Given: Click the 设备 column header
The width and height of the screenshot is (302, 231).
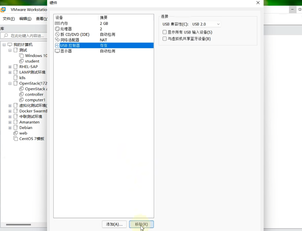Looking at the screenshot, I should [76, 18].
